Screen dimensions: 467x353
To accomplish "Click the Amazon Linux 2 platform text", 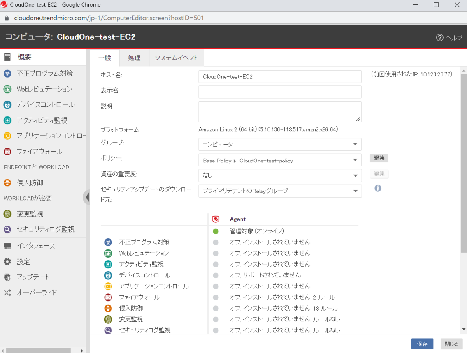I will 268,129.
